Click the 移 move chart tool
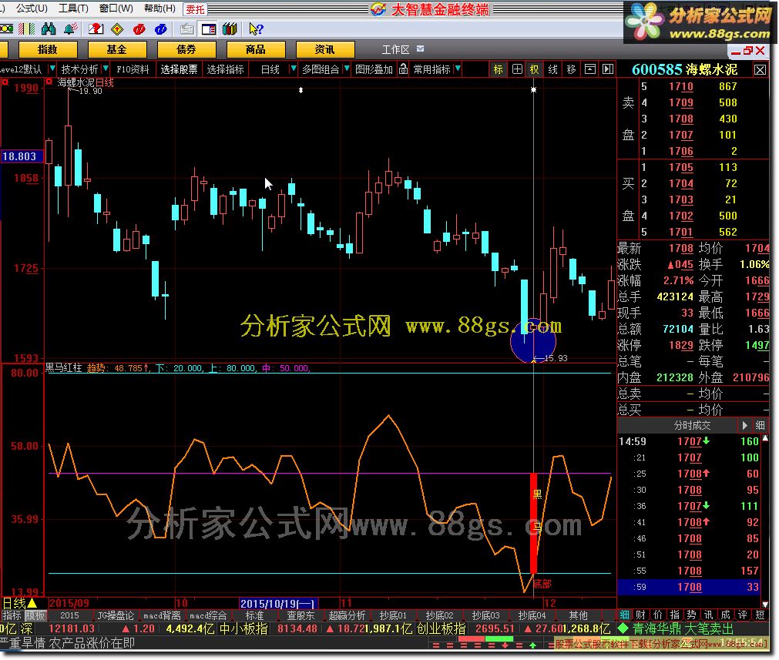779x660 pixels. [x=571, y=69]
